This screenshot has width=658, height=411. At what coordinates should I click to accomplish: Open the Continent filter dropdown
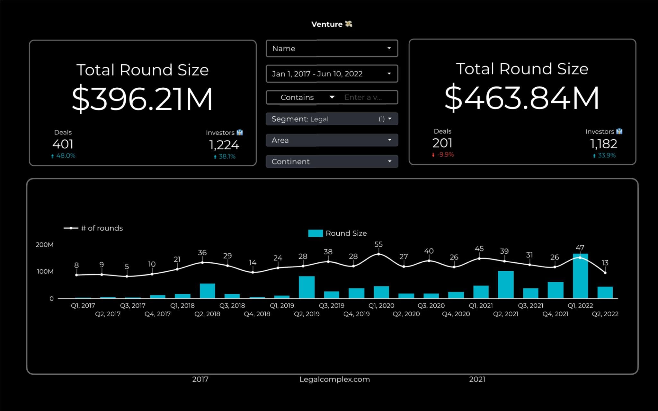click(x=332, y=162)
